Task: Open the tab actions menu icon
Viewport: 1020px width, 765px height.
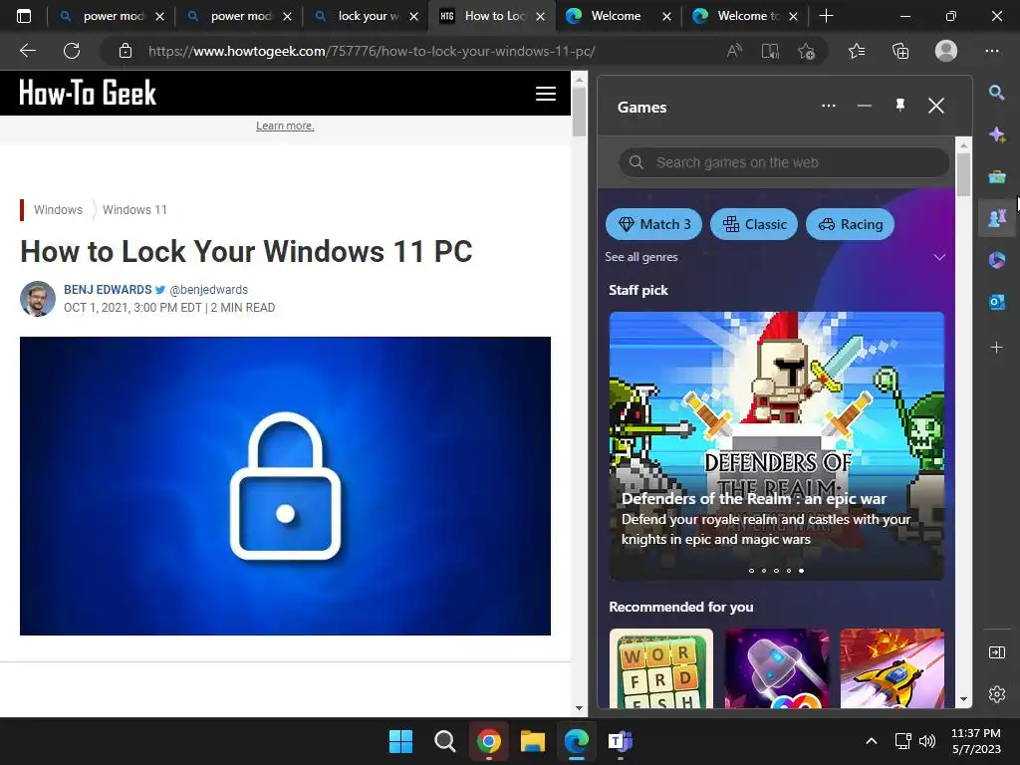Action: tap(24, 16)
